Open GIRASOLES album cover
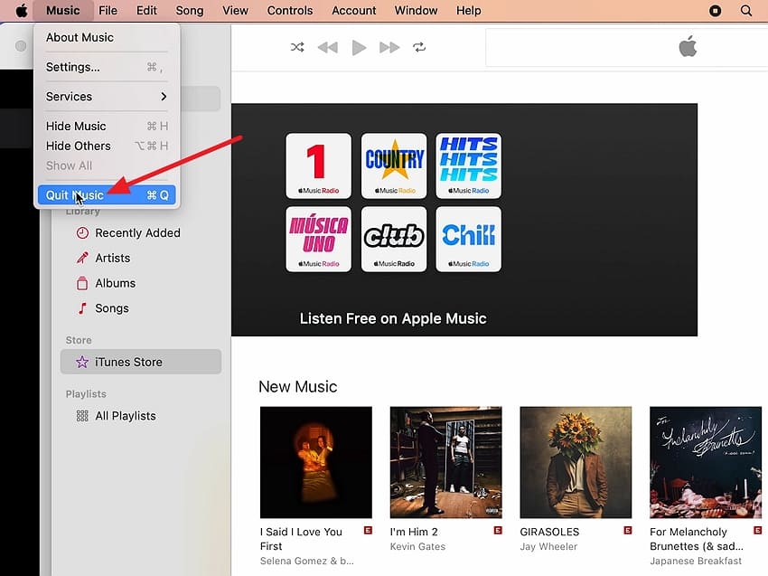 576,462
